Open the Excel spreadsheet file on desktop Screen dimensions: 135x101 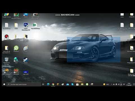[35, 26]
